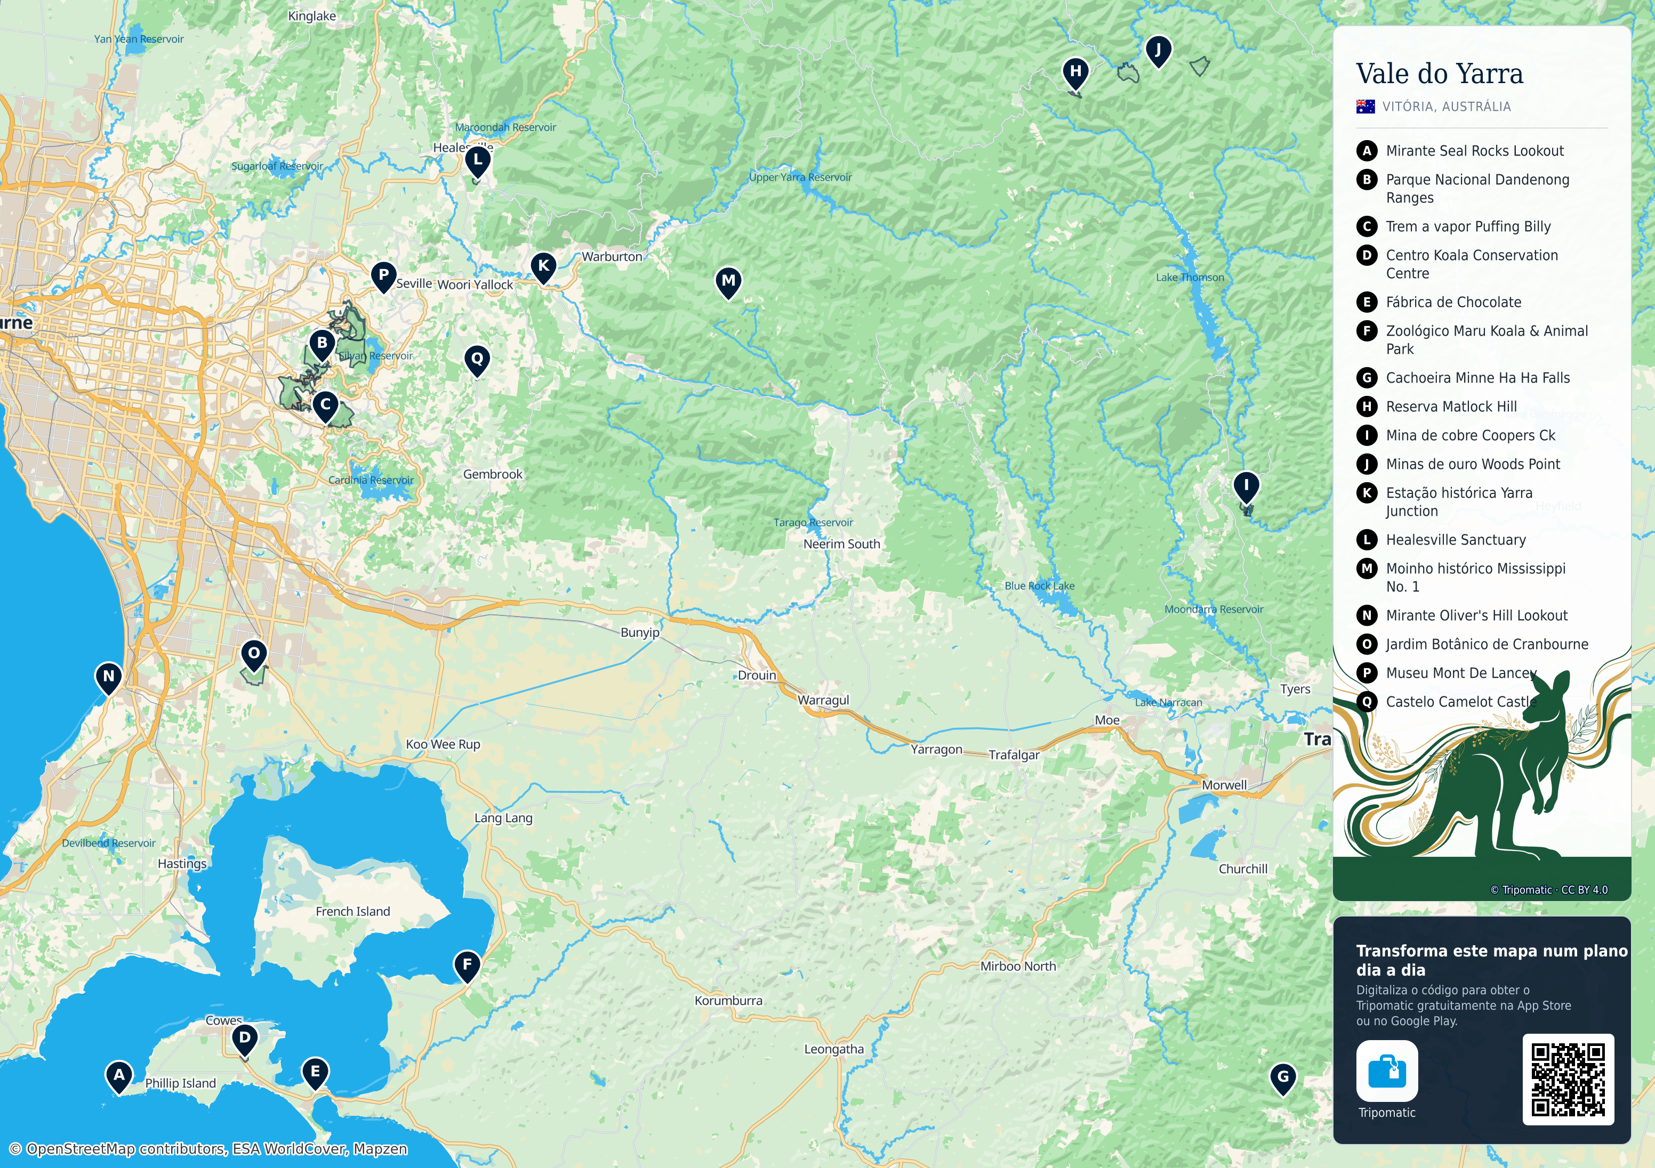The image size is (1655, 1168).
Task: Click the Warragul town label
Action: coord(823,700)
